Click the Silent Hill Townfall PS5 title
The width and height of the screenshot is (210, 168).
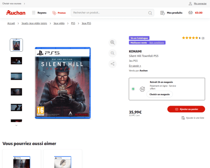coord(144,56)
